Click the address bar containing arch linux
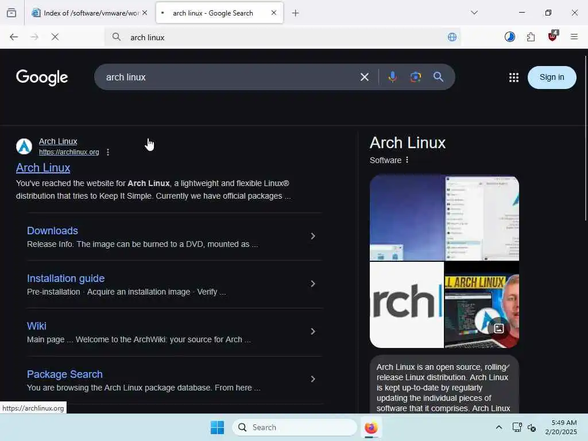This screenshot has height=441, width=588. point(283,37)
